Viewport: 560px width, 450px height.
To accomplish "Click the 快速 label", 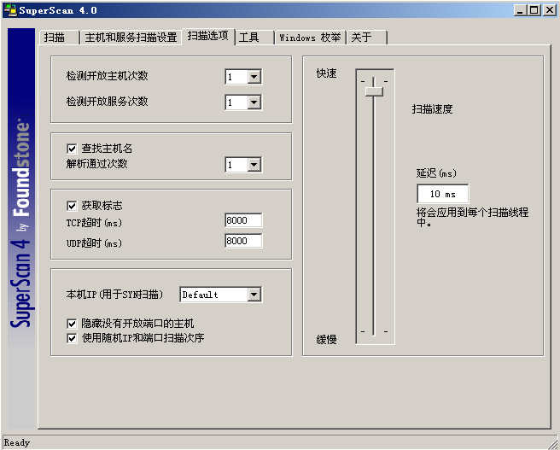I will pos(326,73).
